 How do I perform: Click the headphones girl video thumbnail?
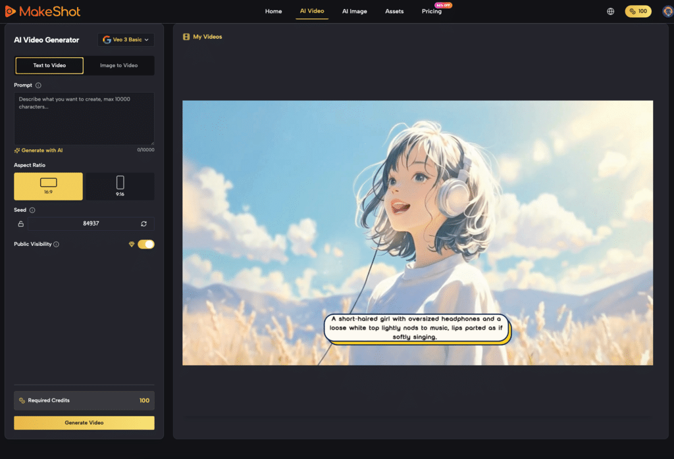coord(417,232)
